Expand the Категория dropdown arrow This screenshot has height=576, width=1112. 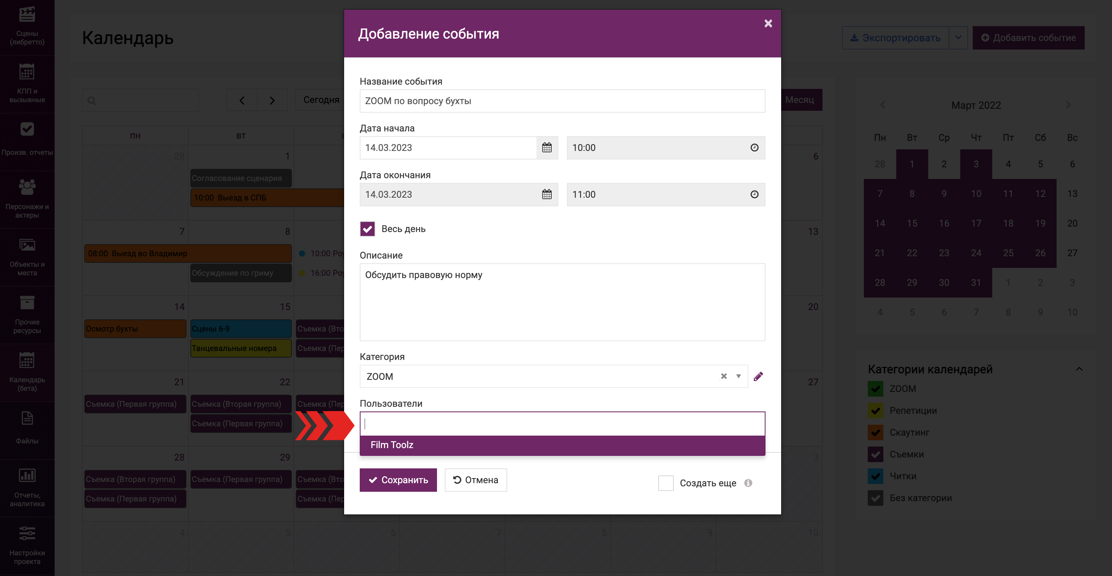(739, 376)
